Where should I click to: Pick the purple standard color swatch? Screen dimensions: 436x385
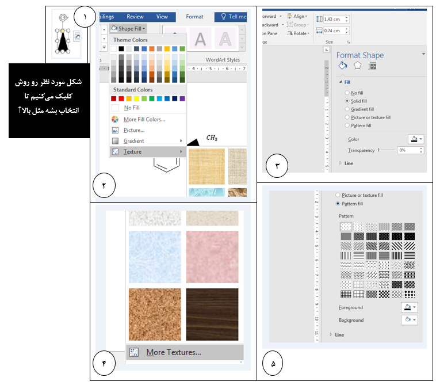tap(182, 98)
